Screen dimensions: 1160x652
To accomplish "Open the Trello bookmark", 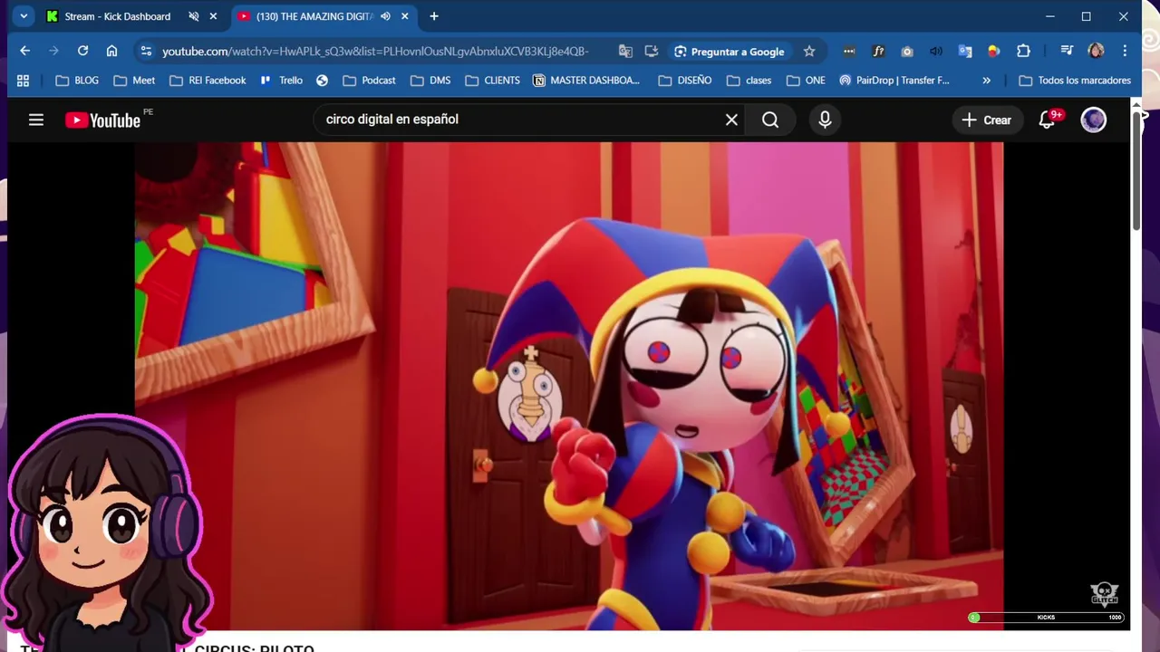I will click(281, 81).
